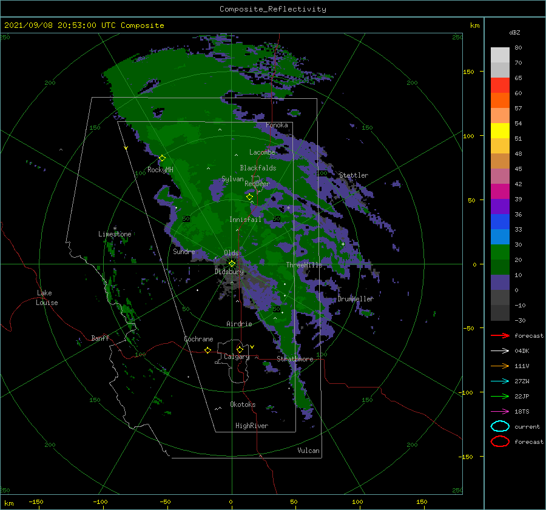Click the cyan 27ZW arrow icon

500,381
